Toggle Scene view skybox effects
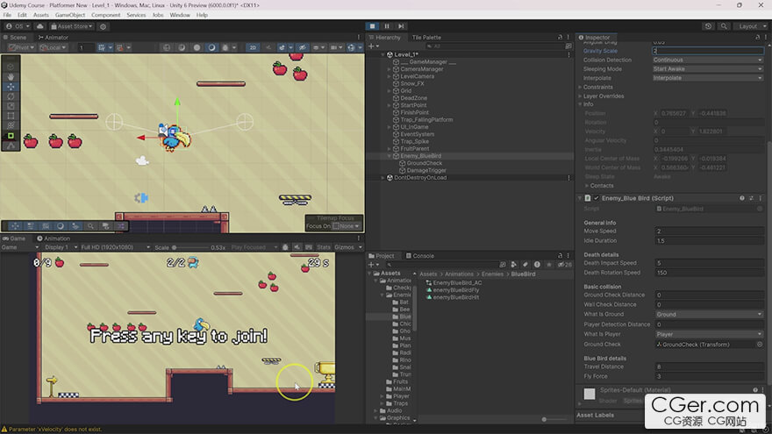This screenshot has height=434, width=772. pyautogui.click(x=284, y=47)
